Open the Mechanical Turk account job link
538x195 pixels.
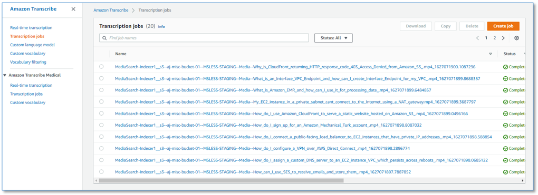coord(268,125)
